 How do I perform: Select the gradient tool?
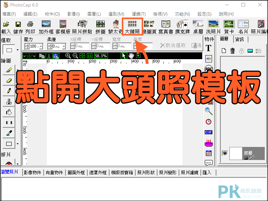[x=9, y=122]
